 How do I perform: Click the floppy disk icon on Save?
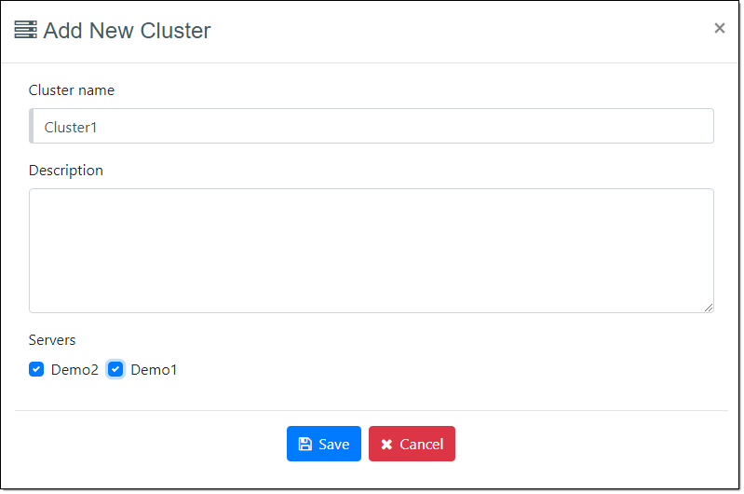[x=305, y=445]
